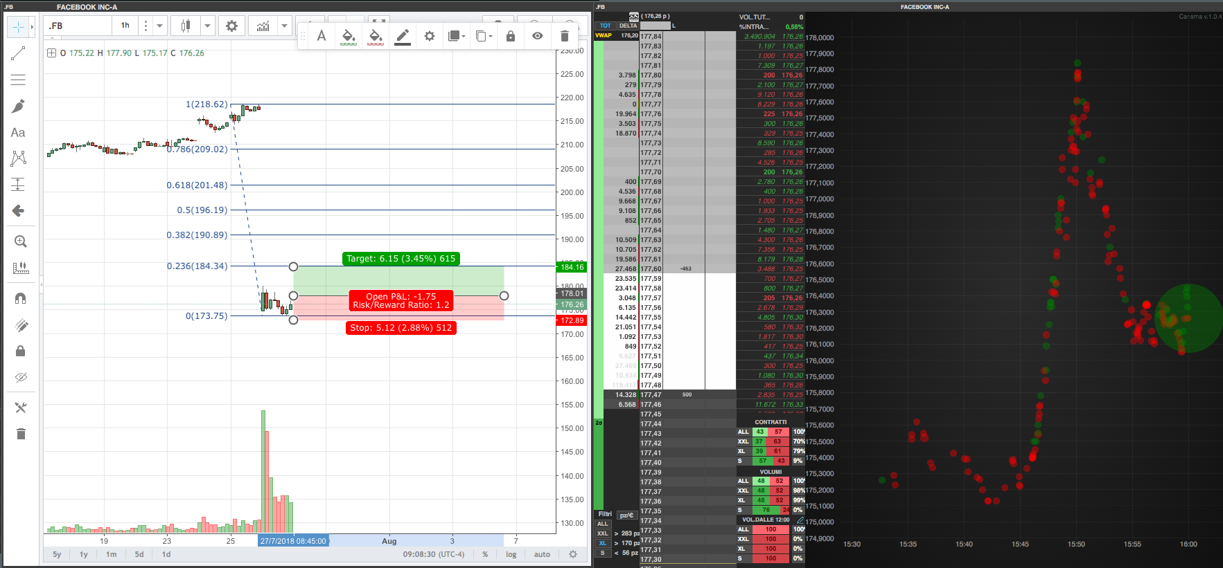Enable the ALL filter button under Filtri
1223x568 pixels.
tap(603, 524)
